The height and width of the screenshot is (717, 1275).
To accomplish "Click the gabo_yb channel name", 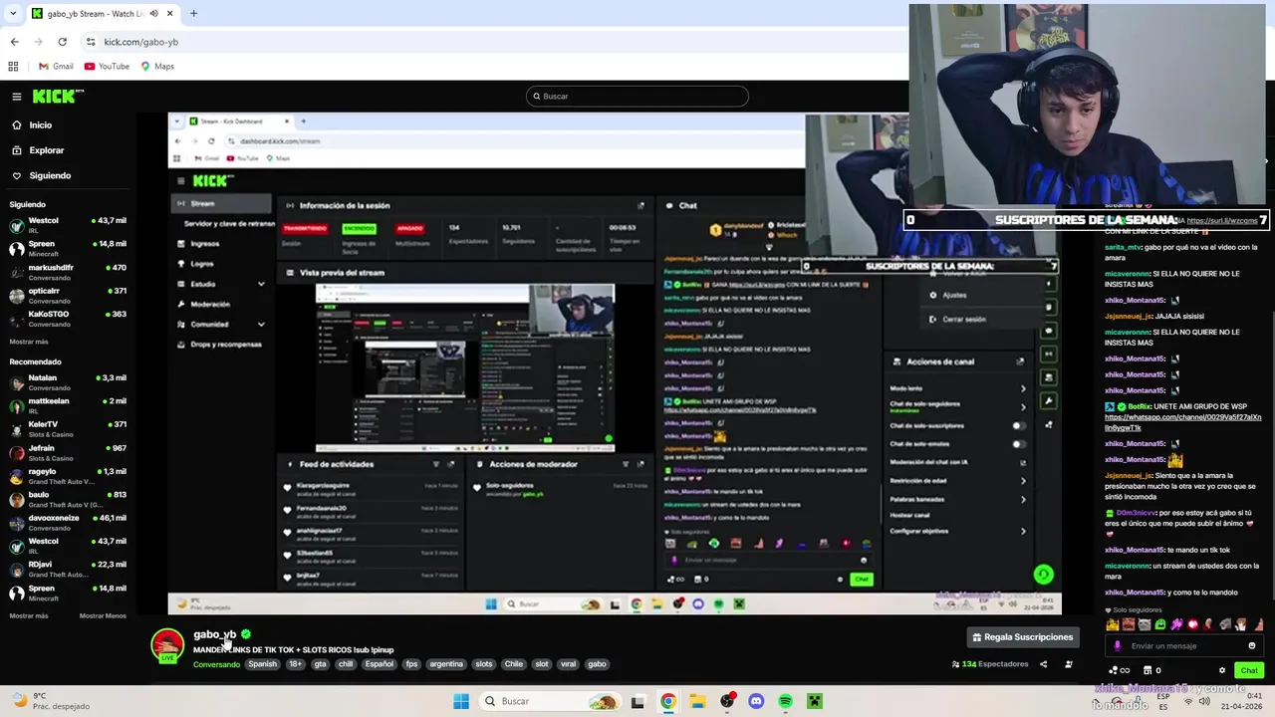I will (x=214, y=634).
